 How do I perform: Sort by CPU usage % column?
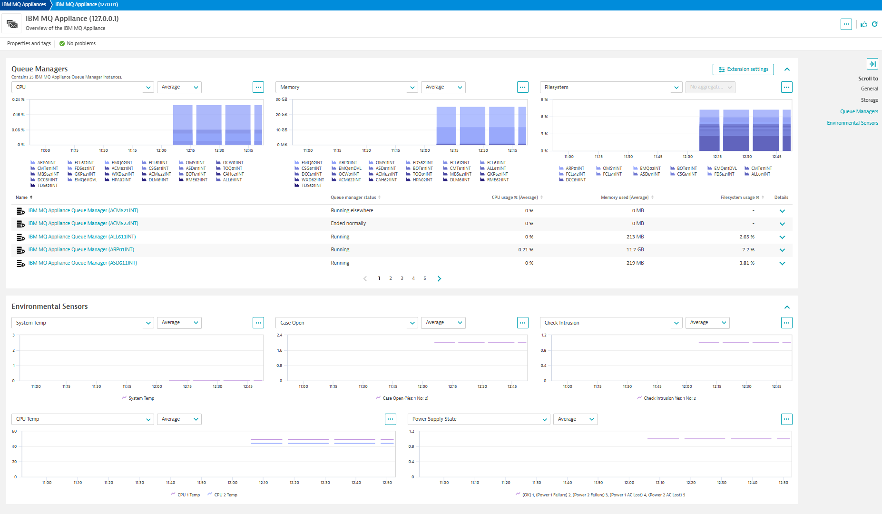pos(517,197)
